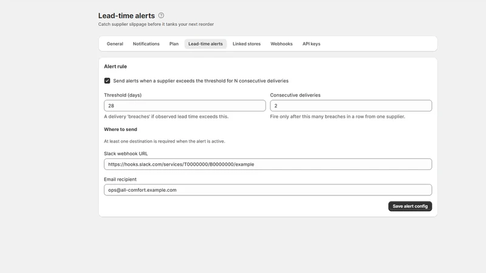Click the help icon beside Lead-time alerts title
Viewport: 486px width, 273px height.
click(x=161, y=15)
